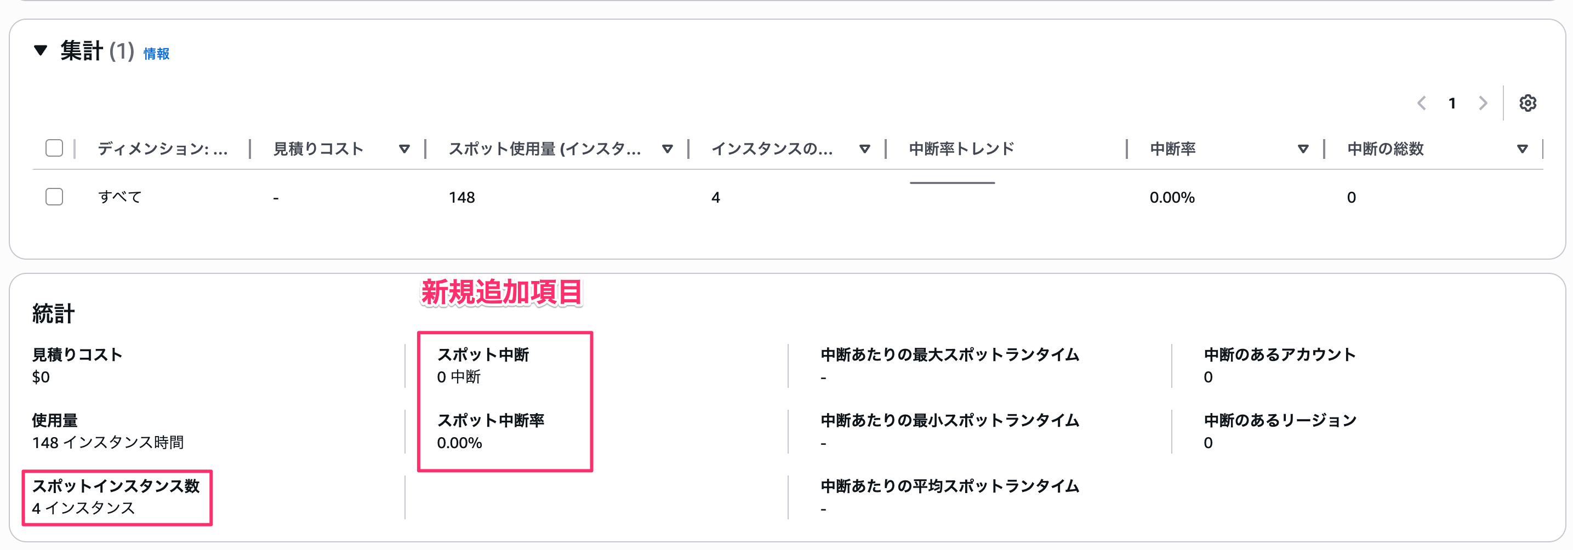This screenshot has height=550, width=1573.
Task: Click the すべて row label
Action: click(119, 197)
